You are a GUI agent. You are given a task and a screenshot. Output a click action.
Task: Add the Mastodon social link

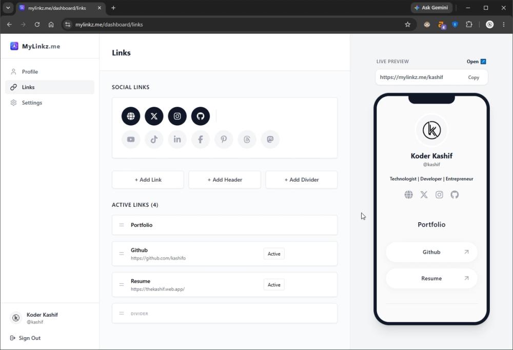(270, 139)
